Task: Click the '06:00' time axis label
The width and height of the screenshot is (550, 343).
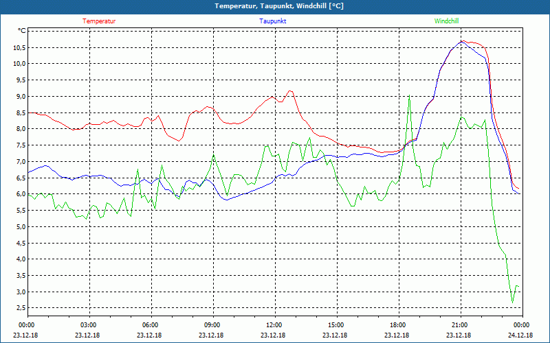Action: (150, 325)
